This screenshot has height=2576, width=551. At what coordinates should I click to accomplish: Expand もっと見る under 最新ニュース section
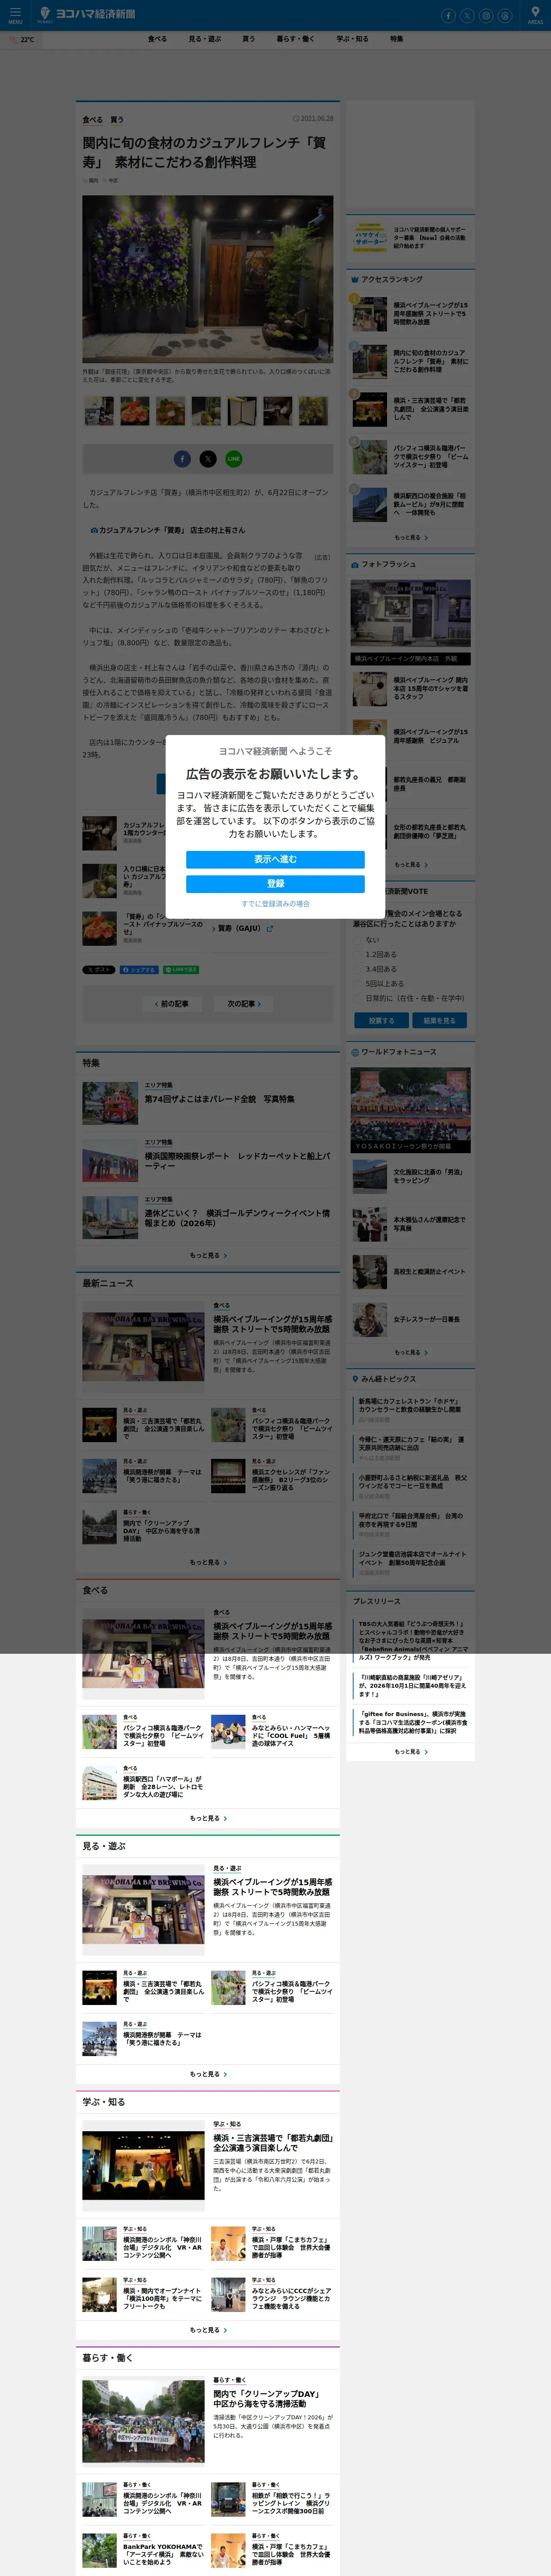[208, 1563]
